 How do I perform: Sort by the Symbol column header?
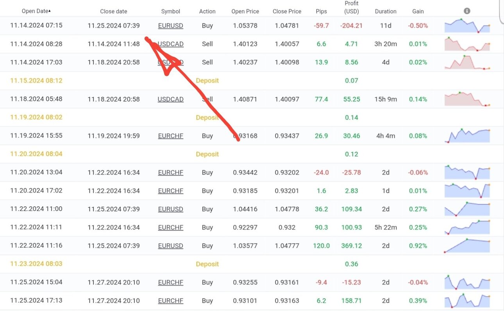(171, 11)
